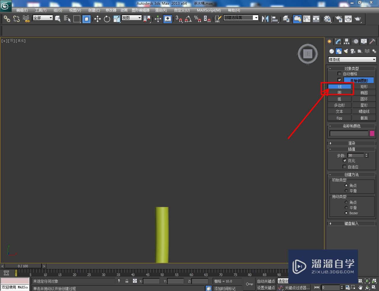Toggle the Angle Snap icon

(x=188, y=19)
